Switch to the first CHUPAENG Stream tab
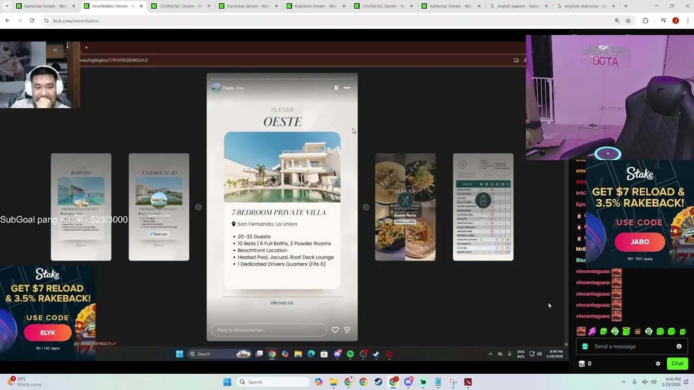Image resolution: width=694 pixels, height=390 pixels. point(181,6)
